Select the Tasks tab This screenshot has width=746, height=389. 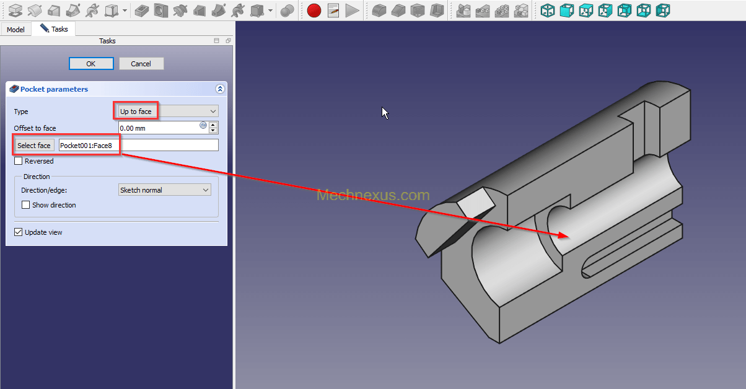[x=54, y=29]
